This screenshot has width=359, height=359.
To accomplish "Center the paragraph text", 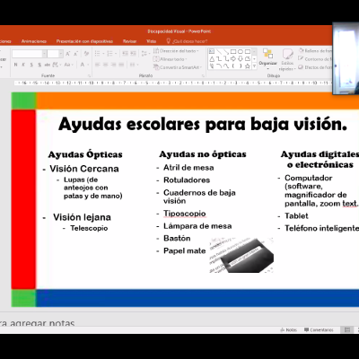I will click(x=105, y=65).
